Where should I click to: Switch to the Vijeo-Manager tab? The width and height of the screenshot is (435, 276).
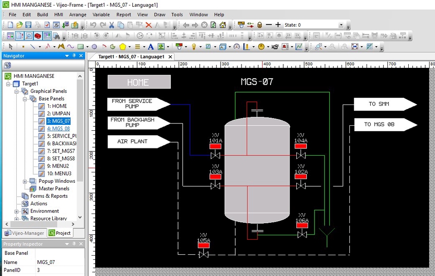24,233
